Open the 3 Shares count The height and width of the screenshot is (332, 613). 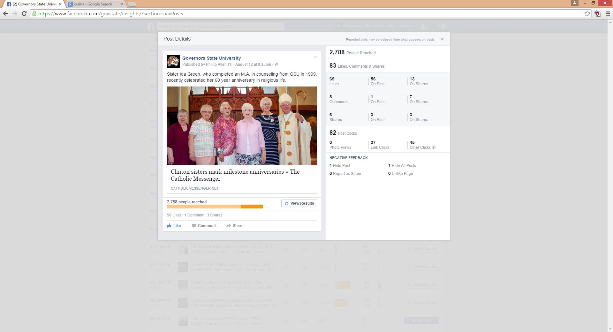click(215, 215)
